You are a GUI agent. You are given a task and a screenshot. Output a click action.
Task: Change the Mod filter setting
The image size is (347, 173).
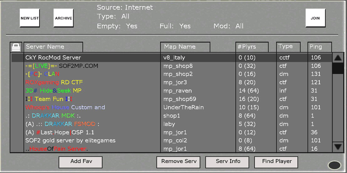(228, 26)
